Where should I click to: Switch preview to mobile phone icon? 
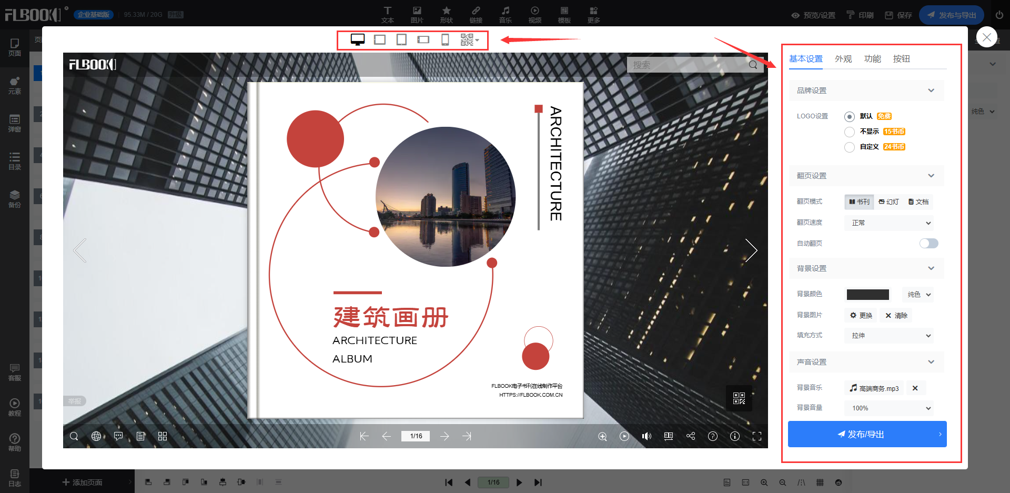point(445,40)
